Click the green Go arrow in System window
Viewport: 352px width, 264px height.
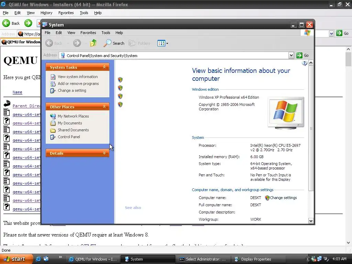coord(299,55)
